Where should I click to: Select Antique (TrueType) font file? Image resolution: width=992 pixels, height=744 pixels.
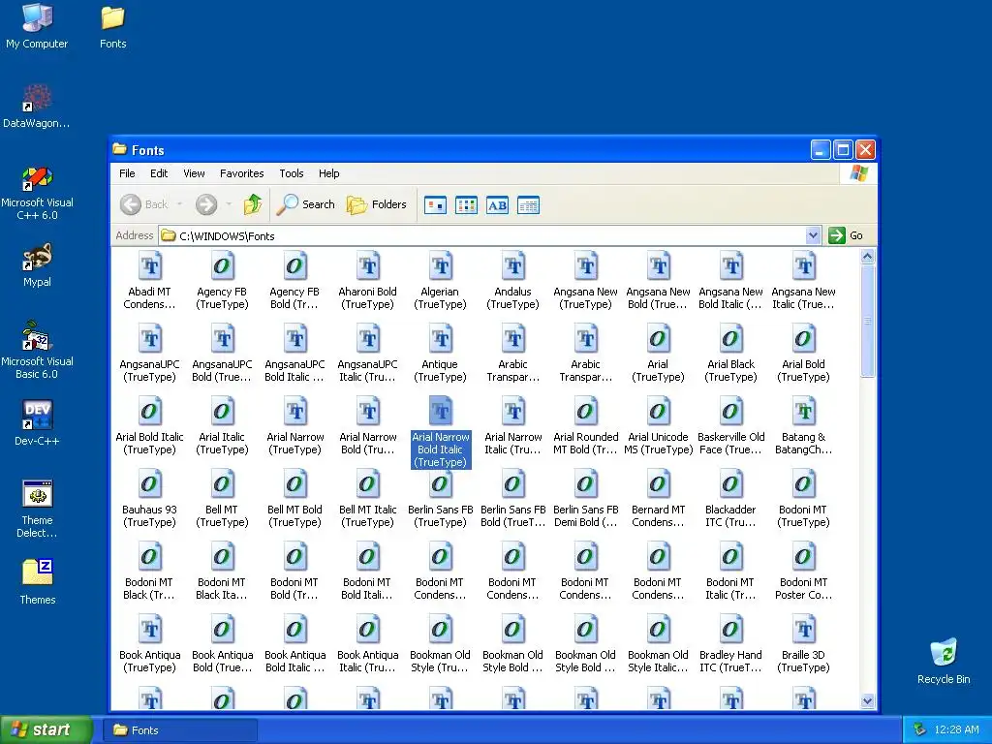[x=441, y=353]
